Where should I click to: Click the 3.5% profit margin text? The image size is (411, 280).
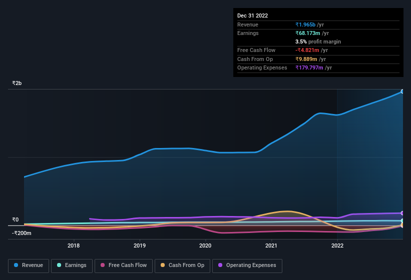tap(318, 41)
